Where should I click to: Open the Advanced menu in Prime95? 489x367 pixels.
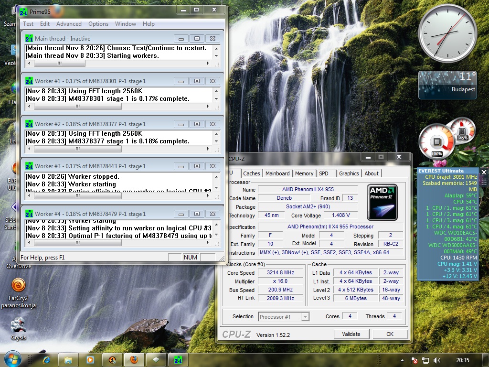69,24
